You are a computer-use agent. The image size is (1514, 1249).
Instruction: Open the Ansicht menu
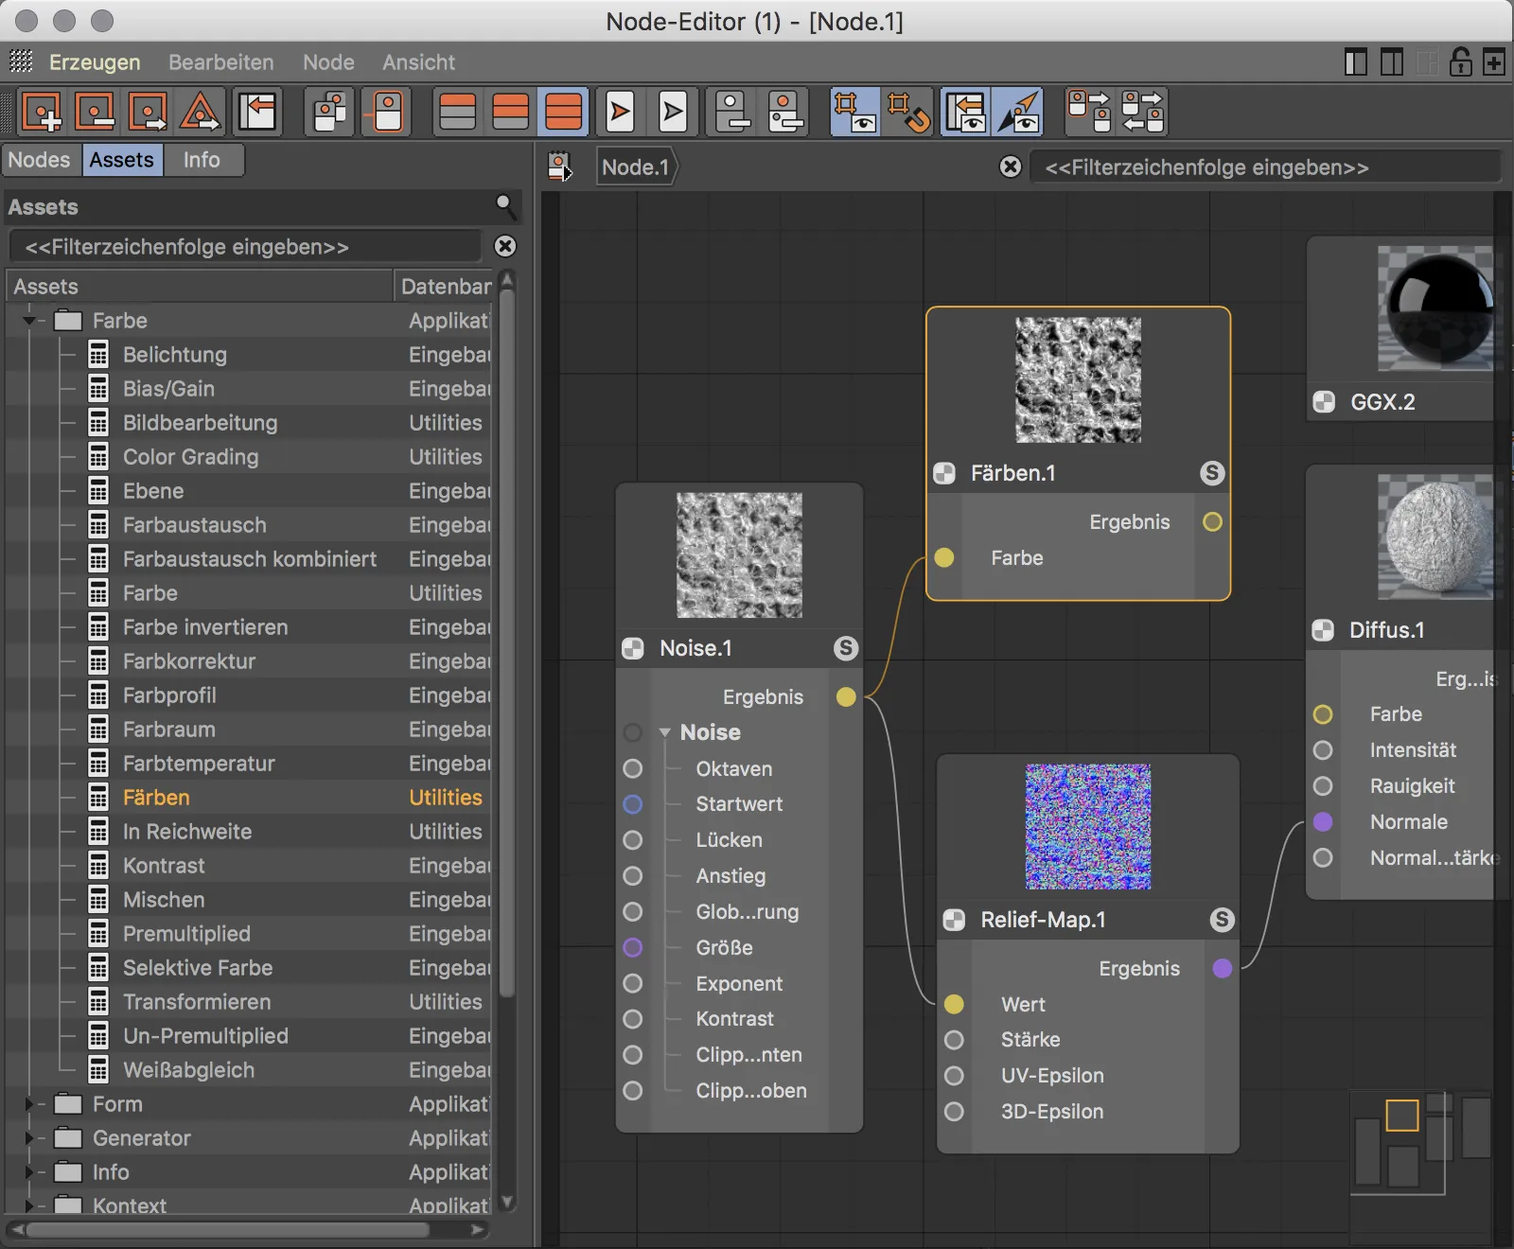pos(418,62)
